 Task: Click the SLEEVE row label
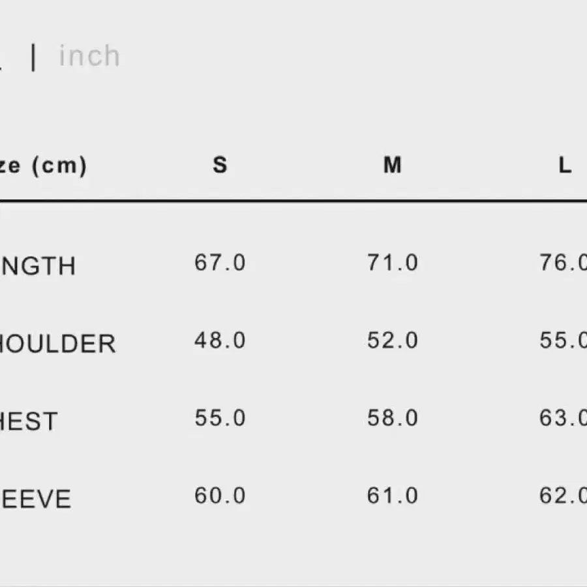(36, 500)
